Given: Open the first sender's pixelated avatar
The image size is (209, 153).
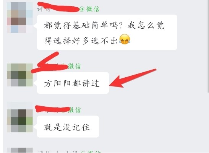Looking at the screenshot, I should click(x=20, y=18).
